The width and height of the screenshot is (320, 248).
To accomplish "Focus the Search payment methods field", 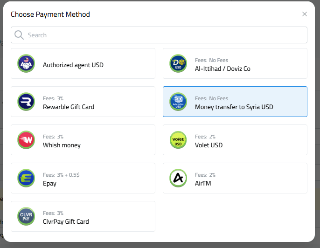I will pyautogui.click(x=159, y=35).
